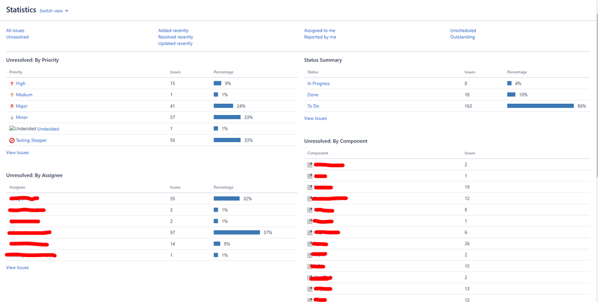The height and width of the screenshot is (302, 598).
Task: Open To Do status issues
Action: point(313,106)
